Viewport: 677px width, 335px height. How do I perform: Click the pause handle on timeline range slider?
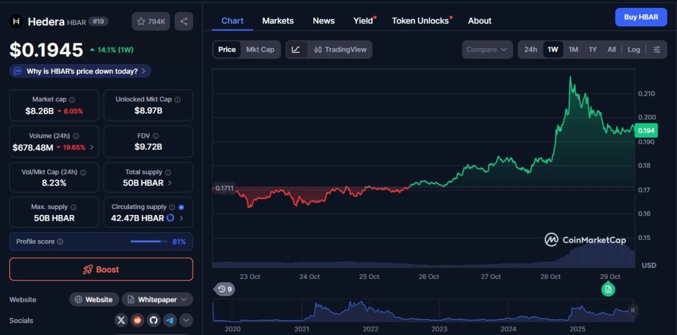point(633,310)
